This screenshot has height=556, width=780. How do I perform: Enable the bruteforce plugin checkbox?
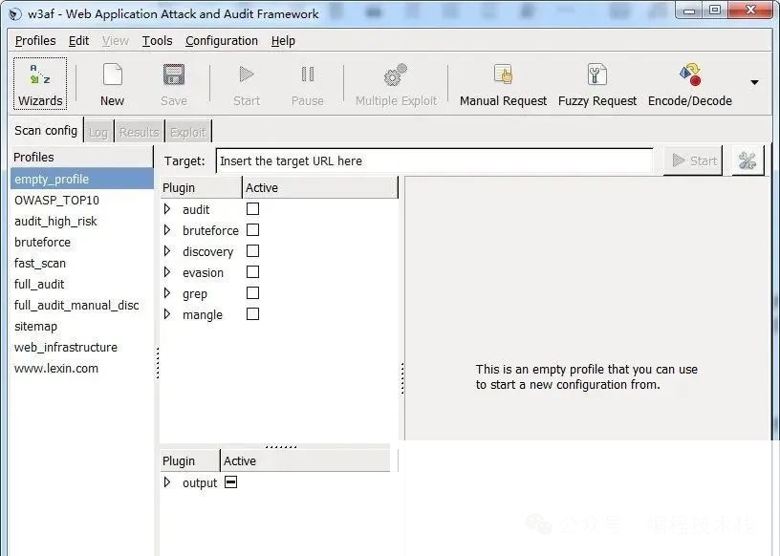tap(252, 230)
